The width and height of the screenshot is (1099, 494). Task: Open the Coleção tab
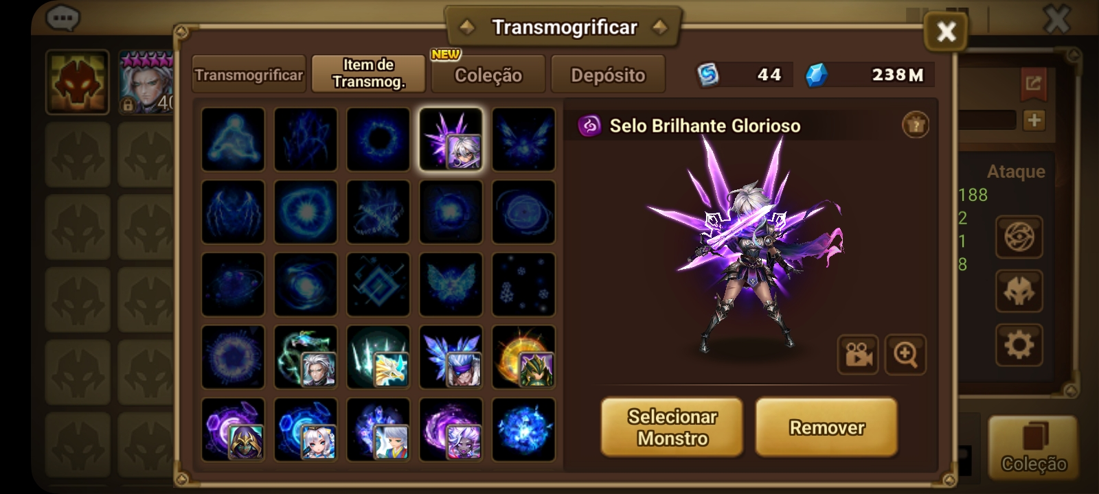488,75
